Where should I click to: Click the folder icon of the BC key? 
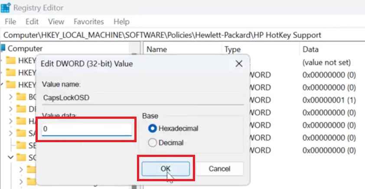tap(21, 97)
